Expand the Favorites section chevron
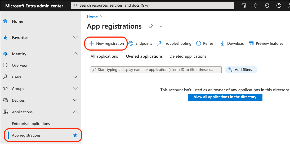The image size is (290, 144). (x=75, y=38)
